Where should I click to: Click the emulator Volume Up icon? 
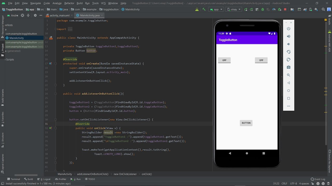(288, 36)
